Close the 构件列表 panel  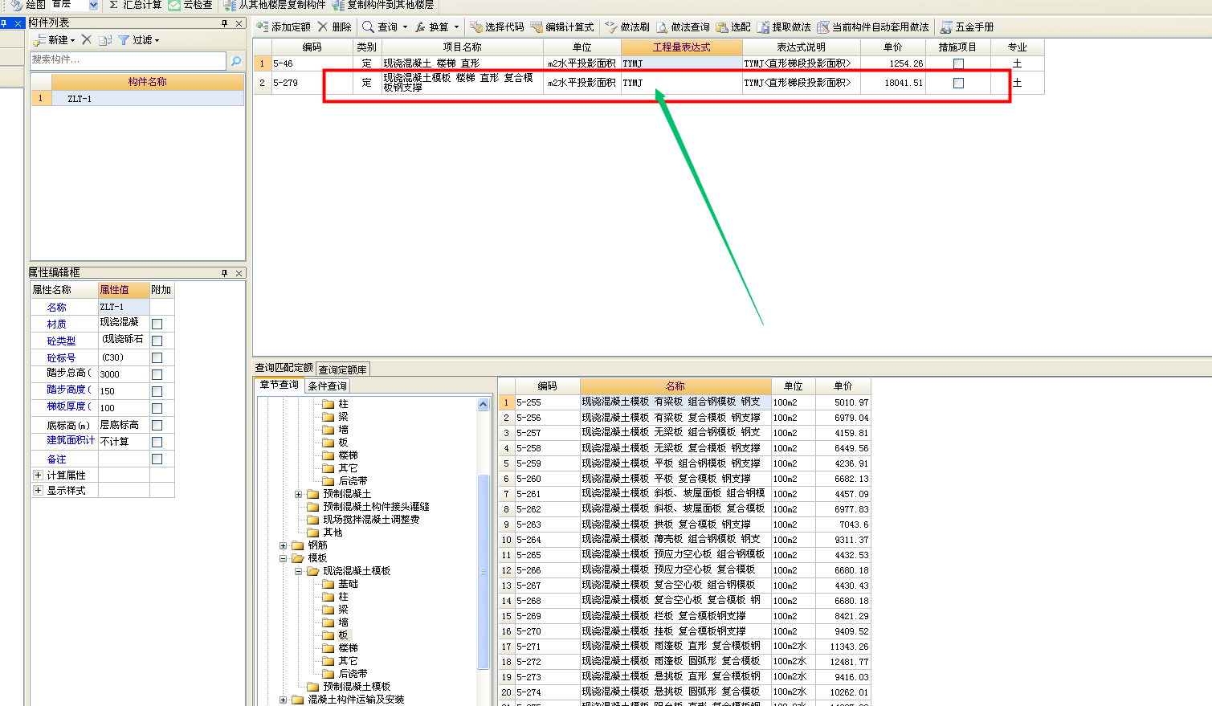pyautogui.click(x=239, y=23)
